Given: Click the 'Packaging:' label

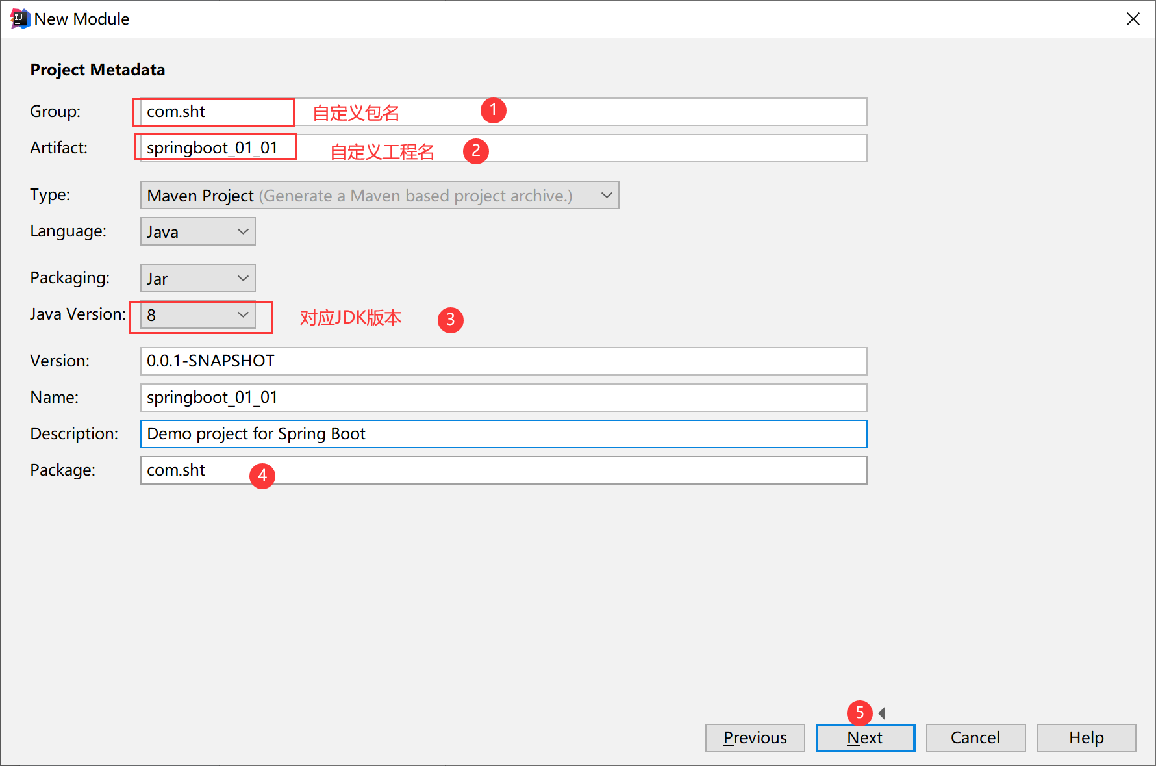Looking at the screenshot, I should coord(69,278).
